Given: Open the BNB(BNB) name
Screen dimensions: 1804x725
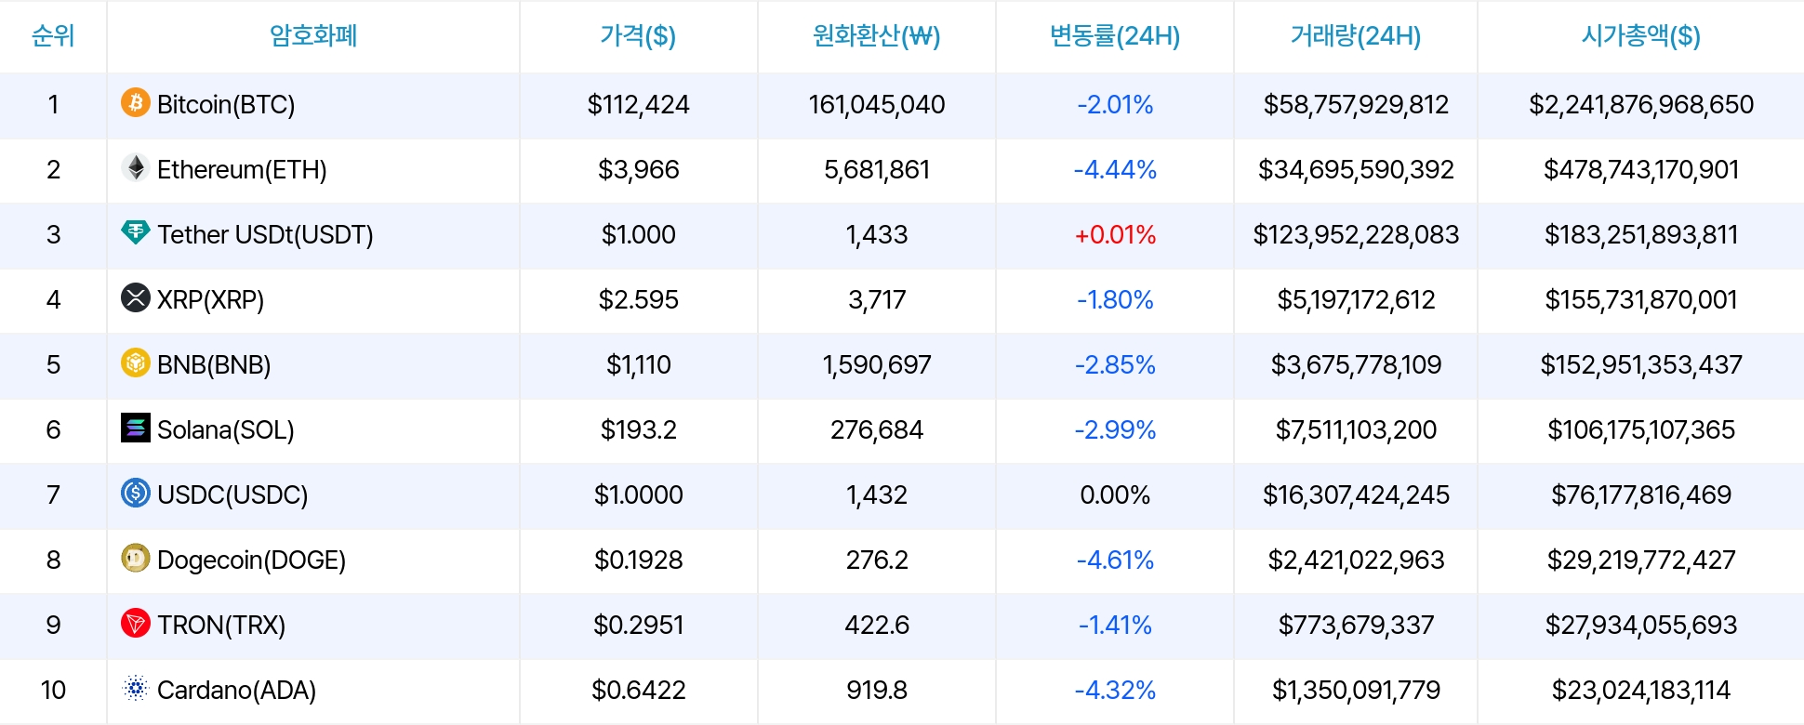Looking at the screenshot, I should [214, 365].
